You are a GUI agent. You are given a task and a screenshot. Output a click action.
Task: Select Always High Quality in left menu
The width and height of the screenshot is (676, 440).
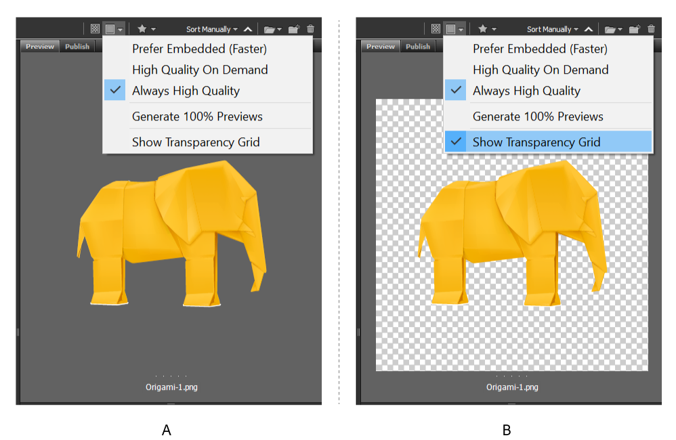tap(186, 91)
